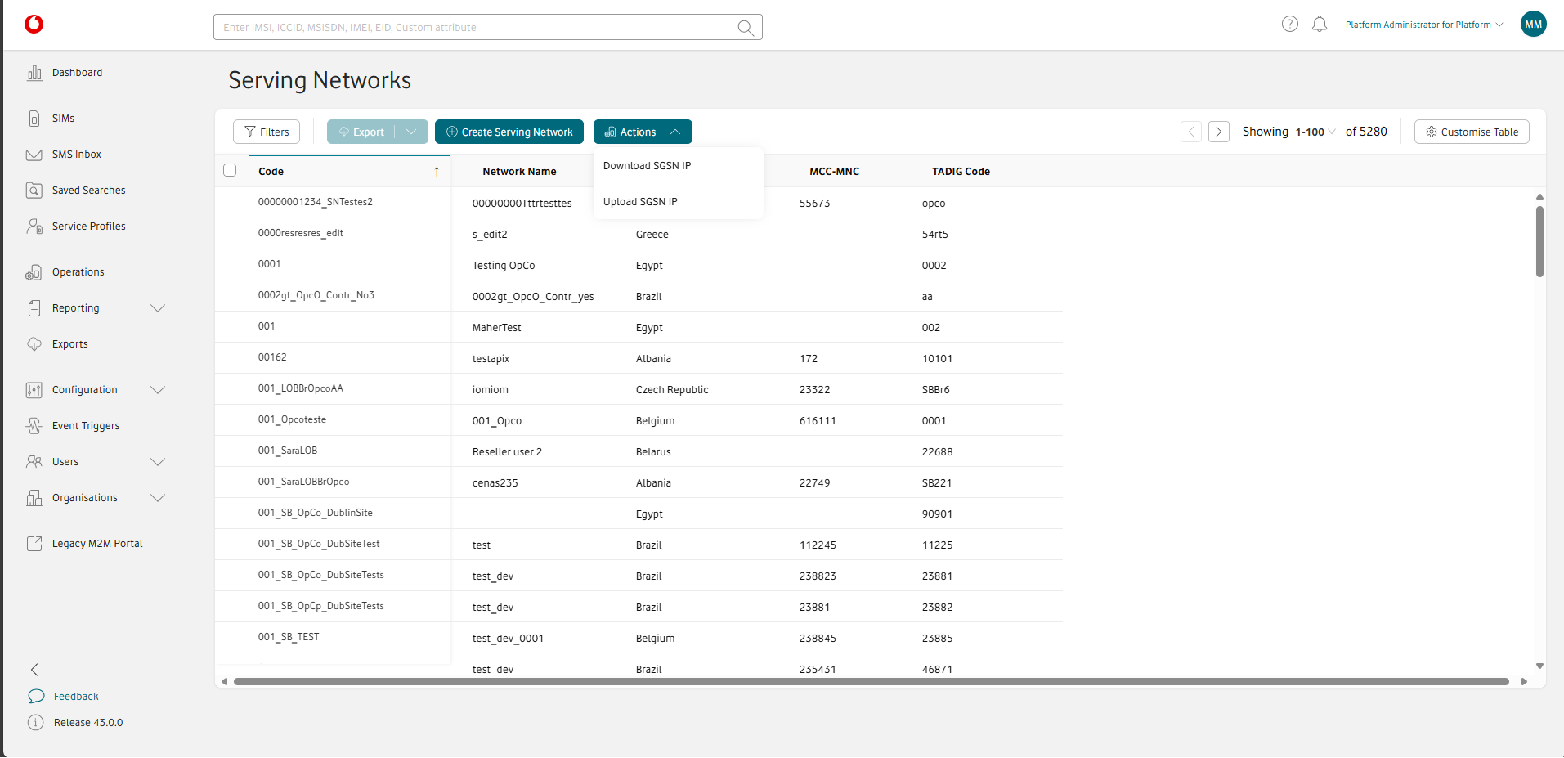1564x758 pixels.
Task: Click the MCC-MNC column header
Action: tap(834, 172)
